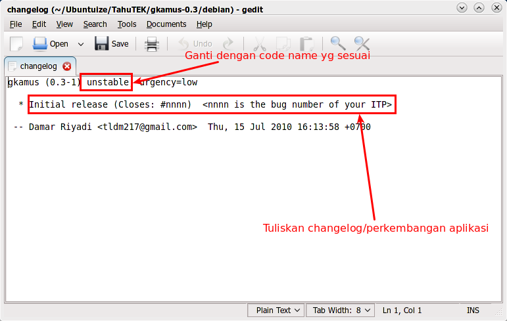Click the Undo toolbar button
Screen dimensions: 507x321
pos(195,44)
